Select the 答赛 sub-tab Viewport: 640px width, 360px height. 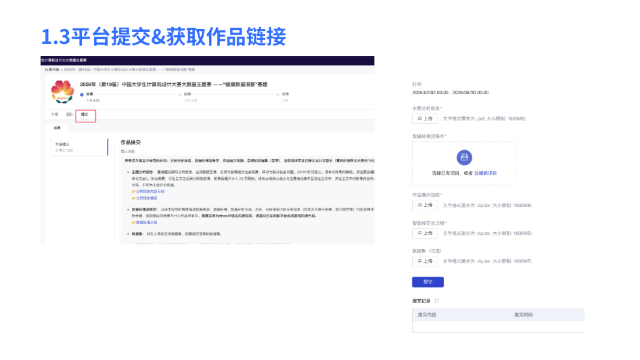58,127
